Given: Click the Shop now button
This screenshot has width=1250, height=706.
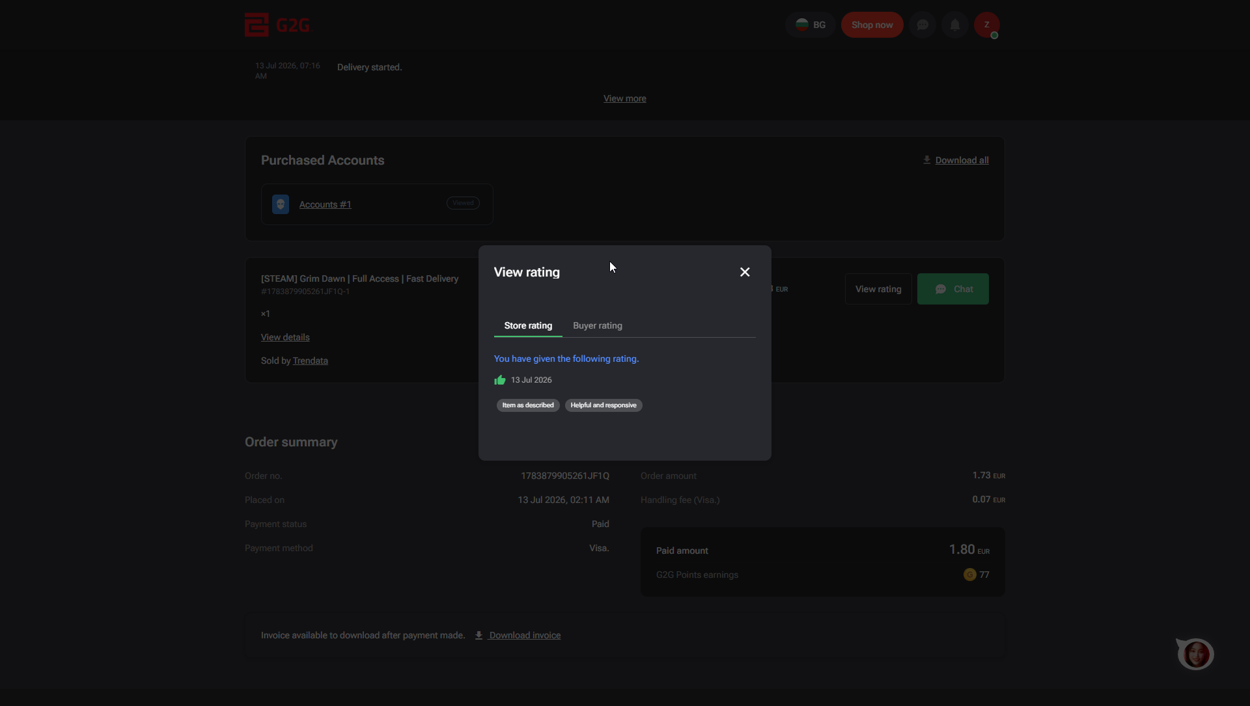Looking at the screenshot, I should [872, 25].
